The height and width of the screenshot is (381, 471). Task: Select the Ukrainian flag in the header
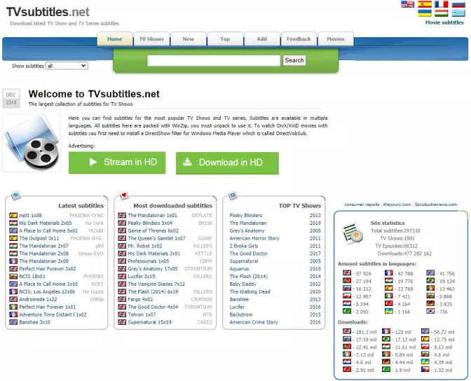click(425, 13)
